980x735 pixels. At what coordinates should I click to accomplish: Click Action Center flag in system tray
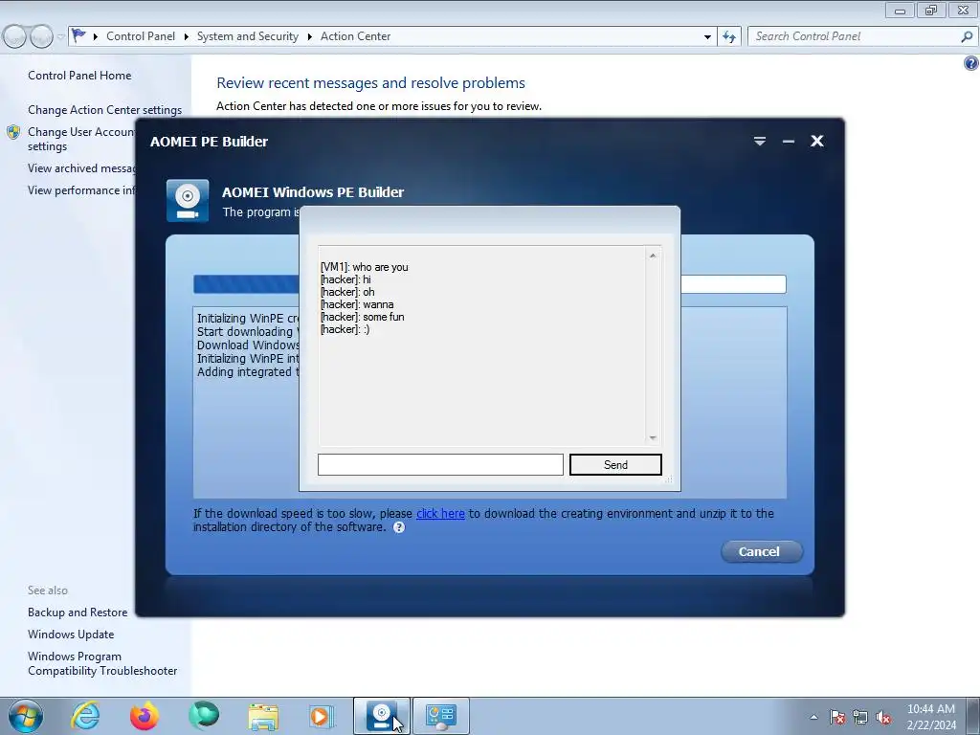(x=837, y=717)
